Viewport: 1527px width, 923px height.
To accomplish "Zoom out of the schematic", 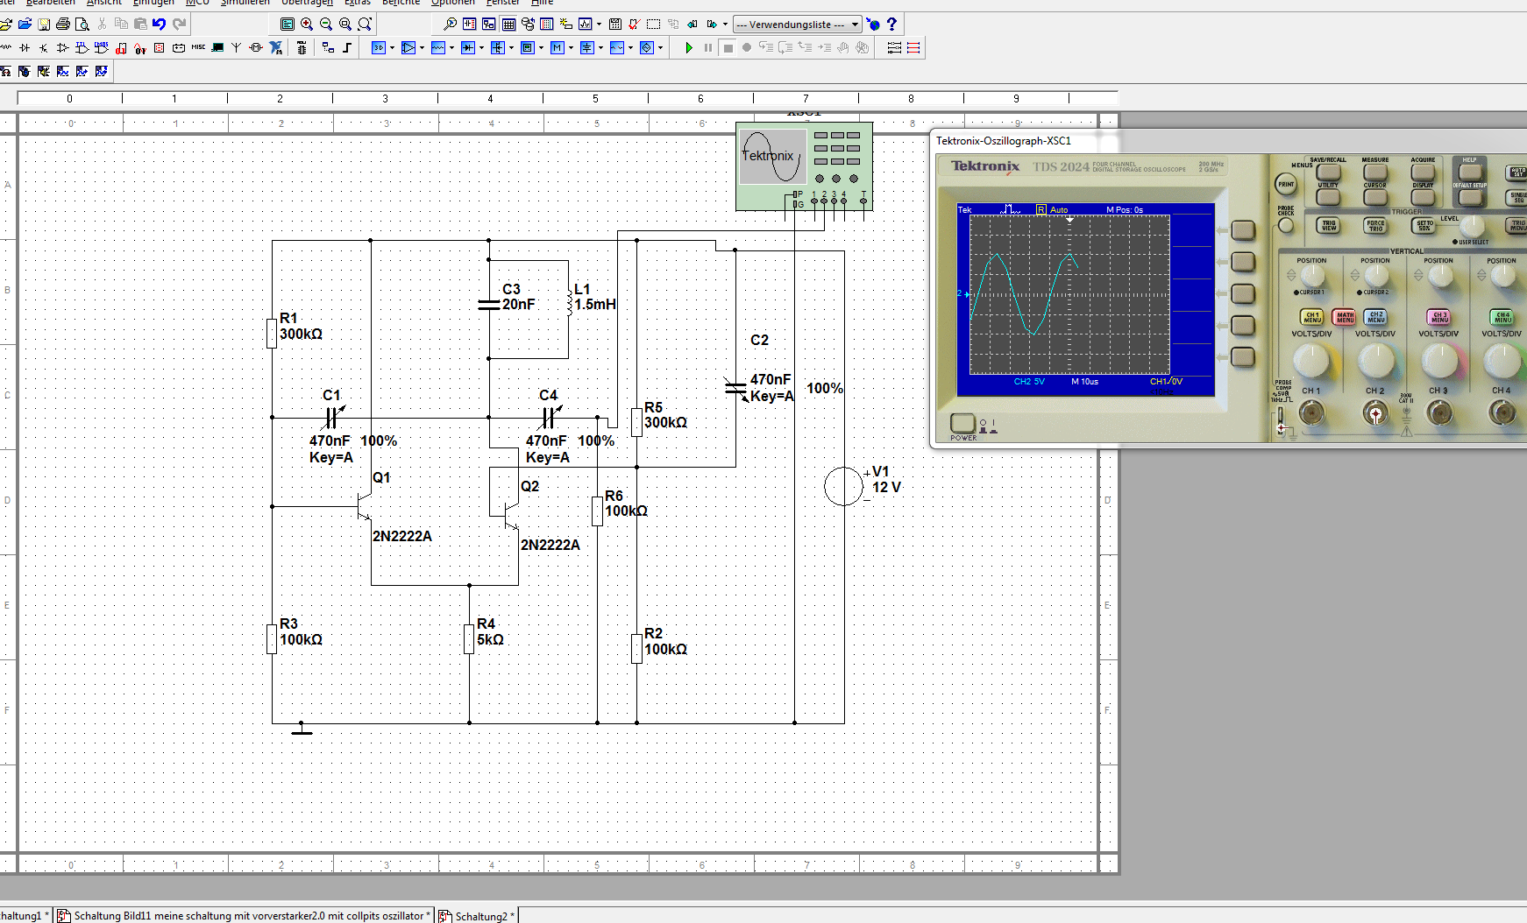I will (326, 25).
